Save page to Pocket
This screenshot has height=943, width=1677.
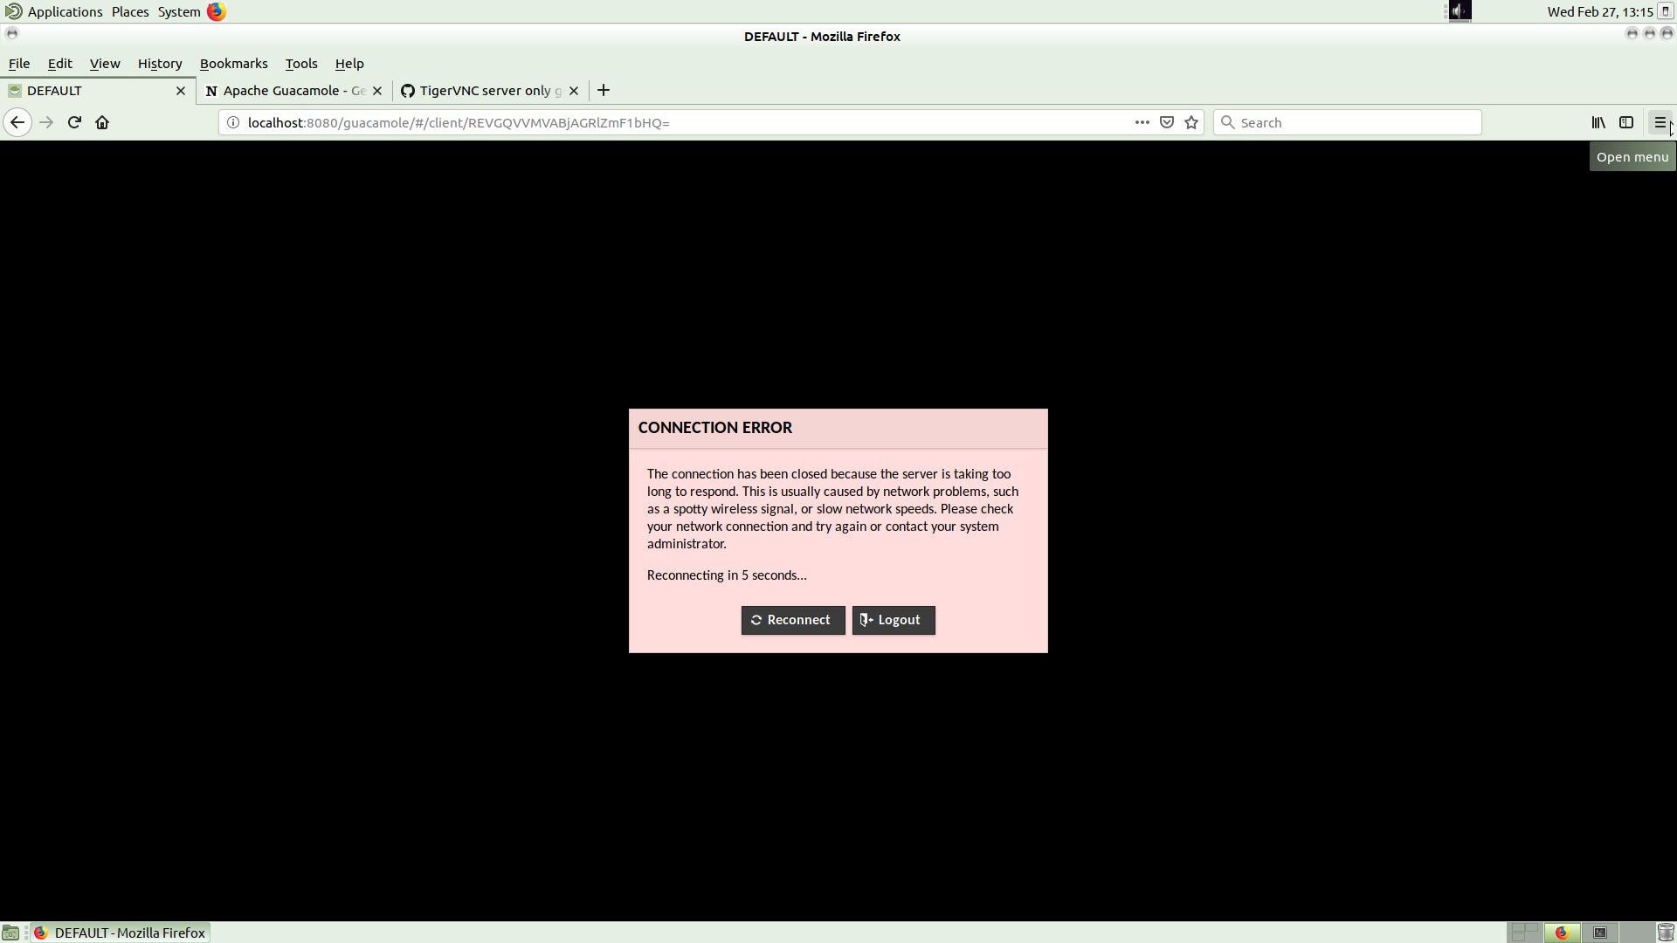(x=1166, y=122)
